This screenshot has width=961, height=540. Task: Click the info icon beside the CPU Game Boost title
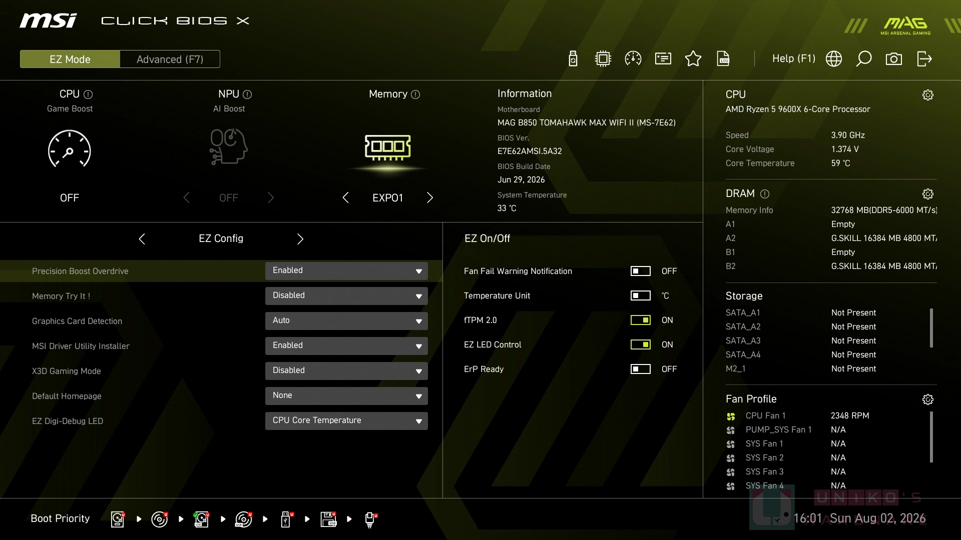pyautogui.click(x=88, y=94)
